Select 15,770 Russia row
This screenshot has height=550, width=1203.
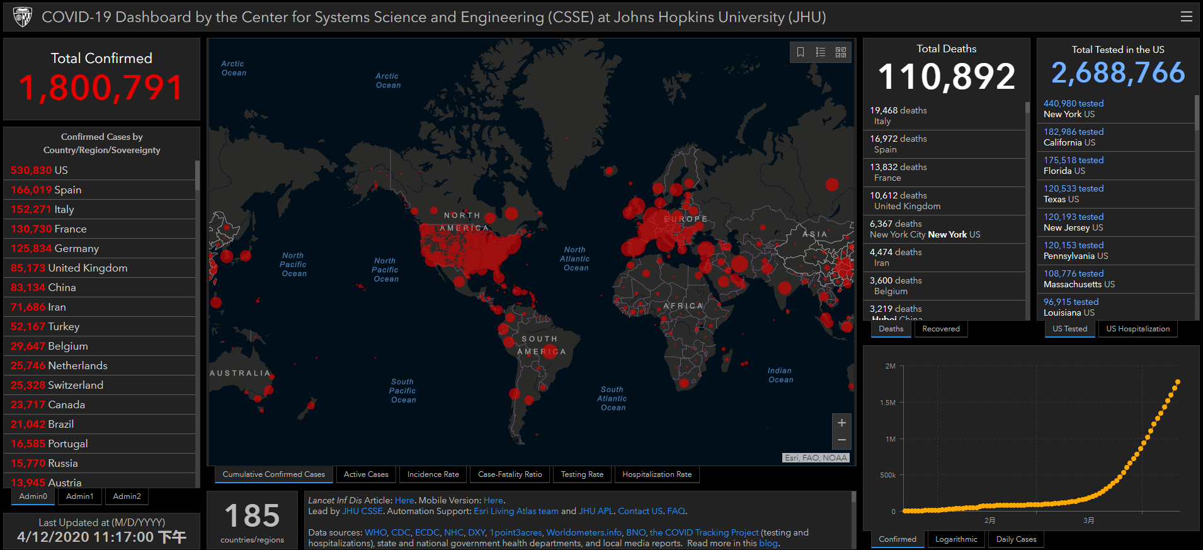coord(100,463)
